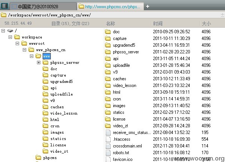
Task: Select phpsso_server row in the file list
Action: pyautogui.click(x=158, y=52)
